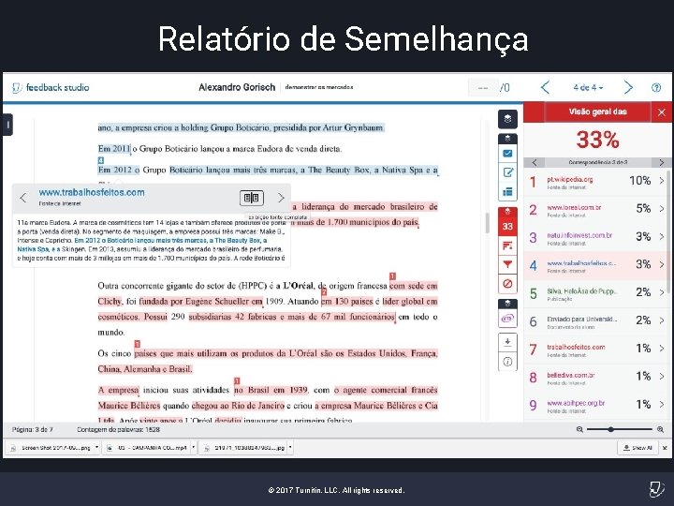The height and width of the screenshot is (506, 674).
Task: Toggle the active layers icon at top of sidebar
Action: (x=507, y=119)
